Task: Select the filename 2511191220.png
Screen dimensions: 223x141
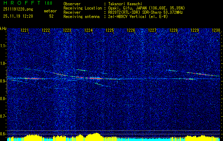Action: (18, 10)
